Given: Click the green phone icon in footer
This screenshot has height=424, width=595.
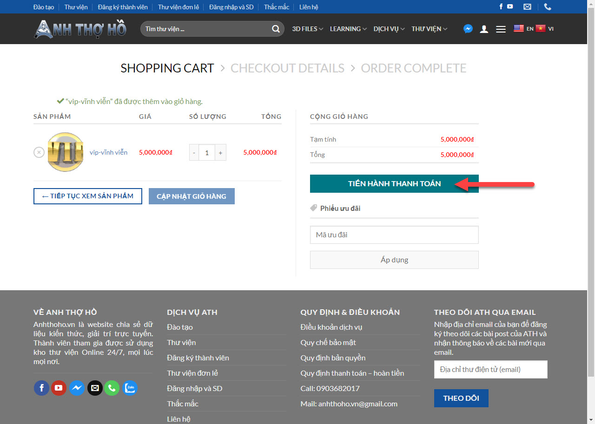Looking at the screenshot, I should (x=112, y=388).
